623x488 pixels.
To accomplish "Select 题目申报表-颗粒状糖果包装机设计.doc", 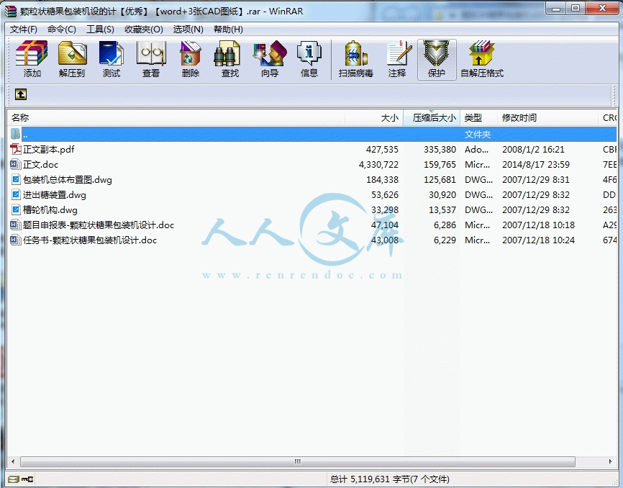I will click(99, 225).
